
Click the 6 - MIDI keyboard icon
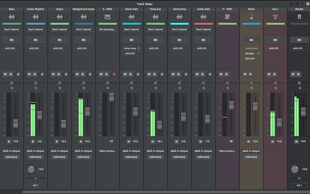(108, 17)
